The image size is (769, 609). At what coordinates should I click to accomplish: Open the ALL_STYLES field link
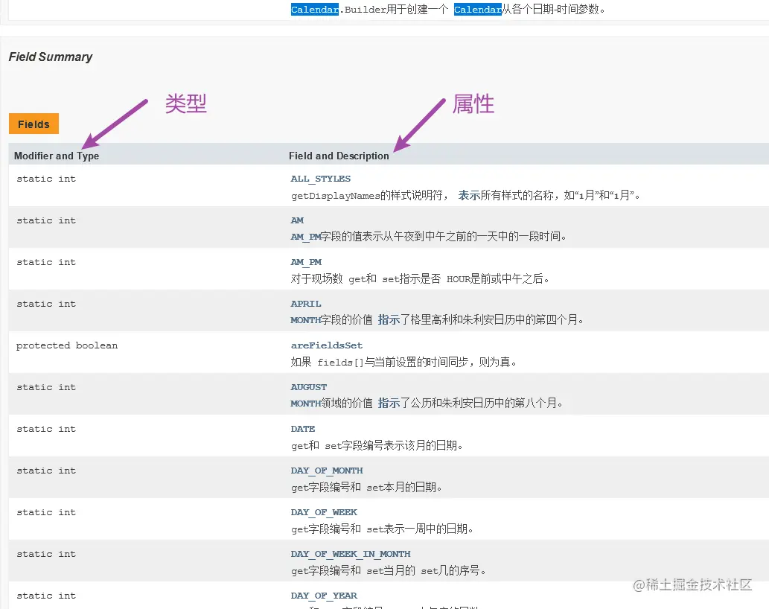[320, 179]
